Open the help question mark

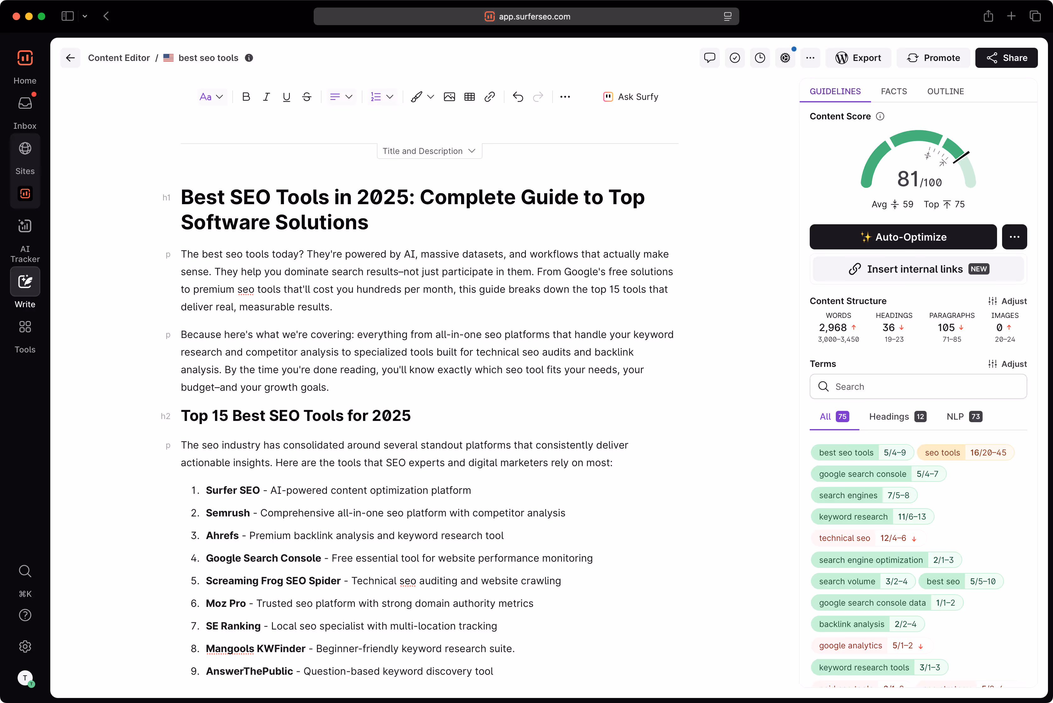point(25,616)
